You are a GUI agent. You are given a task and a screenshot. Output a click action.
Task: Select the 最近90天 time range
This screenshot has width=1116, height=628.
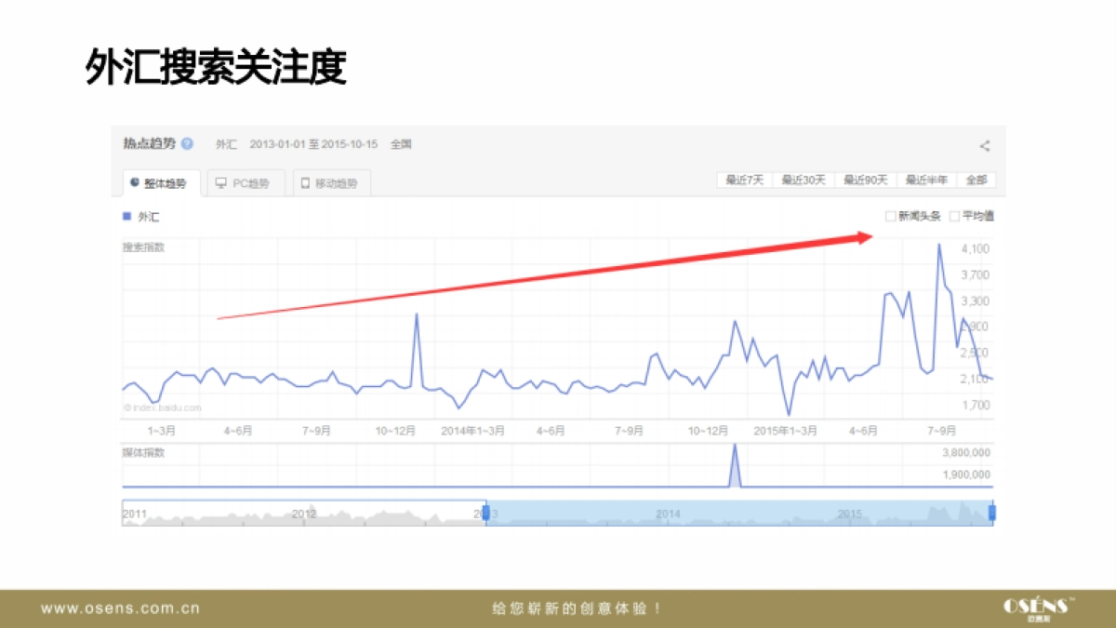(863, 179)
